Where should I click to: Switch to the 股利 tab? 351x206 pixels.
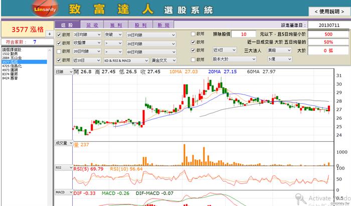(x=140, y=25)
